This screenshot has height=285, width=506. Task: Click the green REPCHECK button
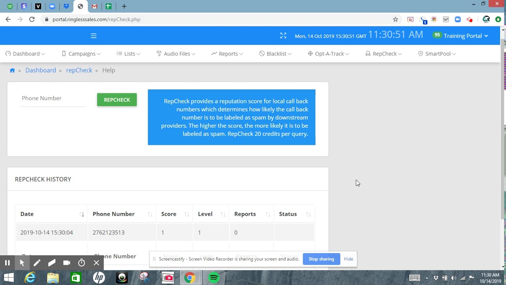[x=117, y=100]
